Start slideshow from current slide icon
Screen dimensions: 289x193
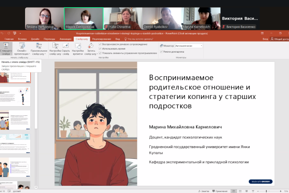[6, 47]
